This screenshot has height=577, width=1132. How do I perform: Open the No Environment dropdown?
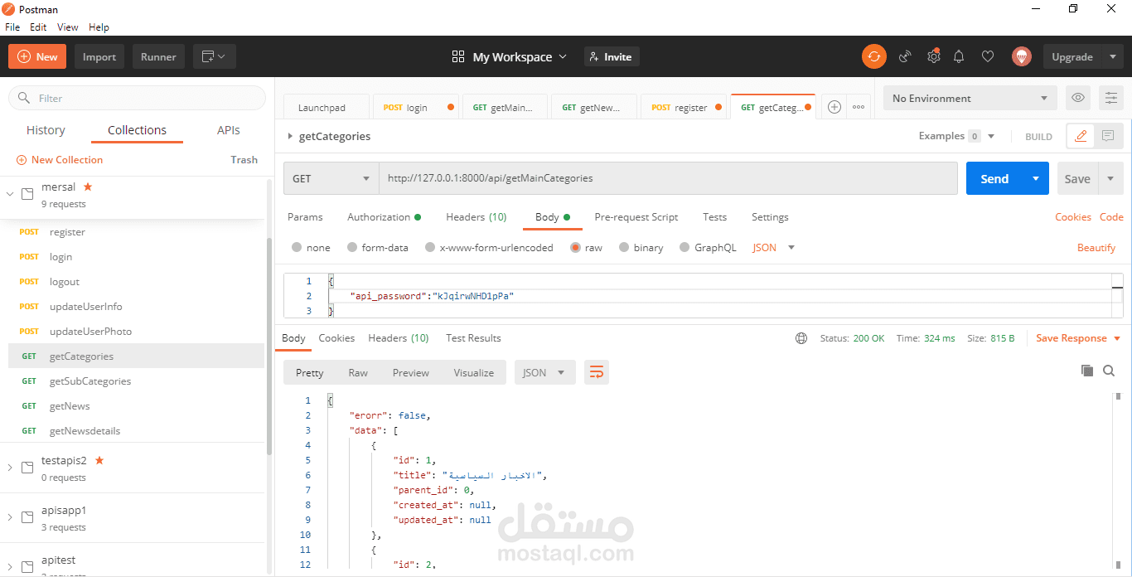tap(970, 98)
